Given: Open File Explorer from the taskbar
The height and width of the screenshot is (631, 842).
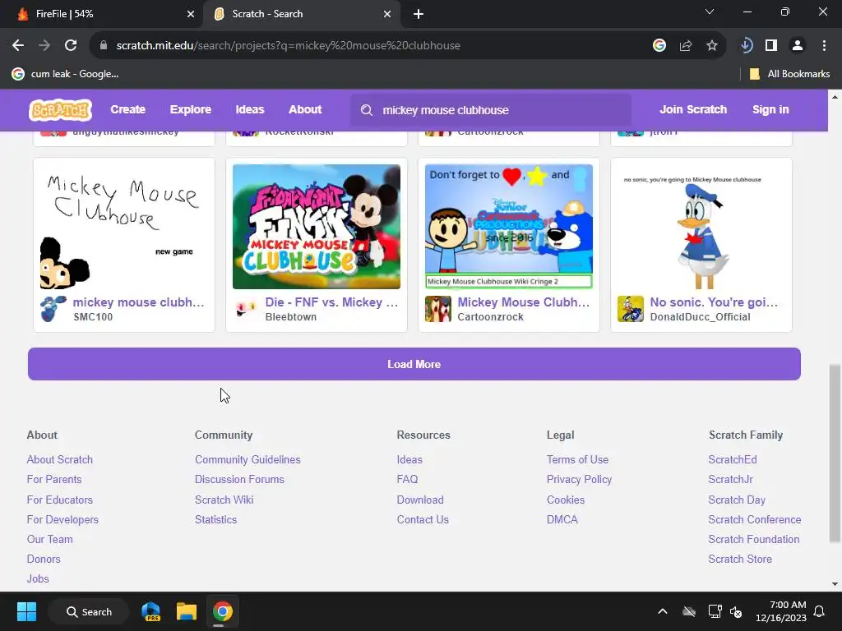Looking at the screenshot, I should 187,611.
